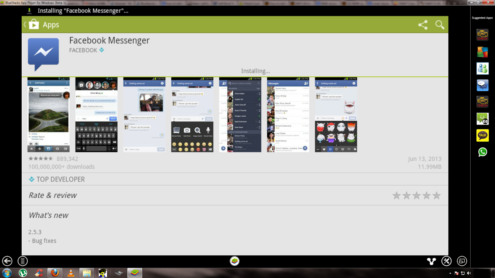Click the Installing... status text
The width and height of the screenshot is (495, 278).
coord(256,71)
